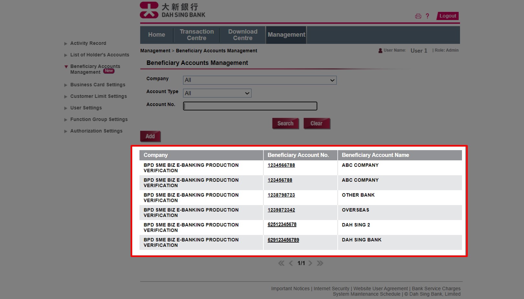
Task: Open Function Group Settings sidebar item
Action: (99, 119)
